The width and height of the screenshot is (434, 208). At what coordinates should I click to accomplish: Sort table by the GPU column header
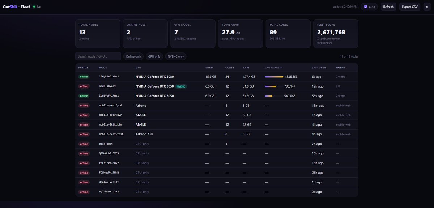(x=138, y=68)
